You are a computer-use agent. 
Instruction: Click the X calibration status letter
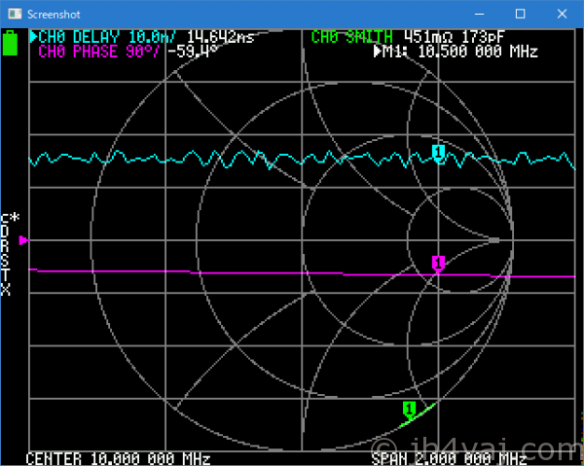click(x=6, y=290)
